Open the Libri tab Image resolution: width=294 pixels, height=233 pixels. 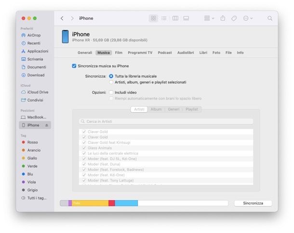[203, 52]
